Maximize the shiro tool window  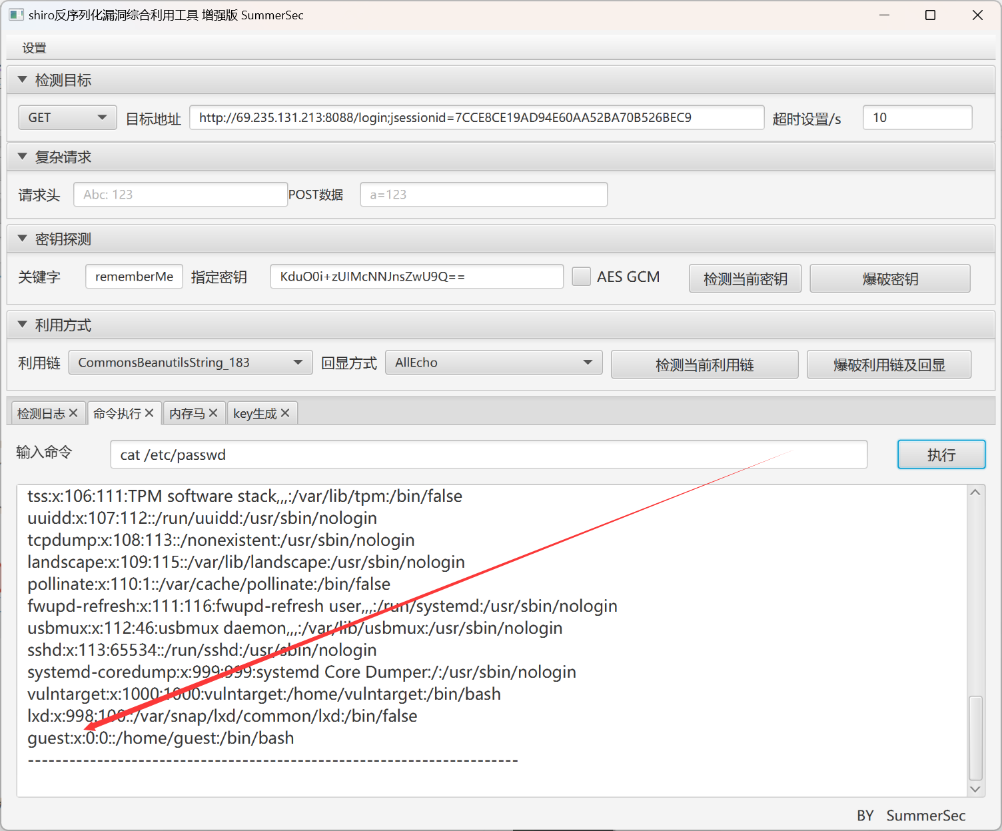pos(931,15)
